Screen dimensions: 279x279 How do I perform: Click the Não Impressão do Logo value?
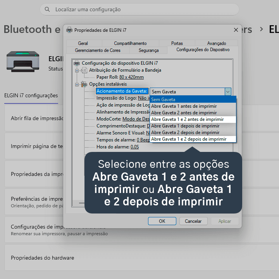[144, 98]
